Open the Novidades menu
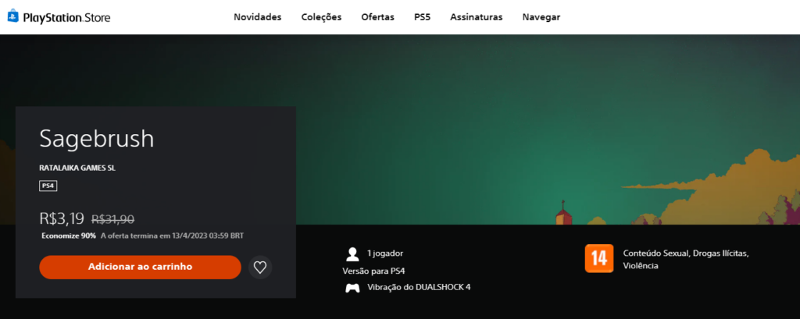Image resolution: width=800 pixels, height=319 pixels. coord(257,17)
